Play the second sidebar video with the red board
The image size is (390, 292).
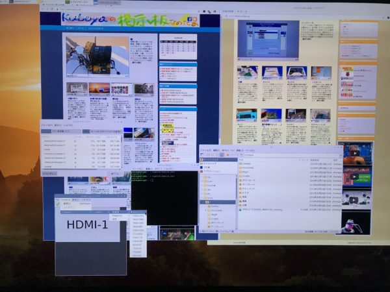355,176
